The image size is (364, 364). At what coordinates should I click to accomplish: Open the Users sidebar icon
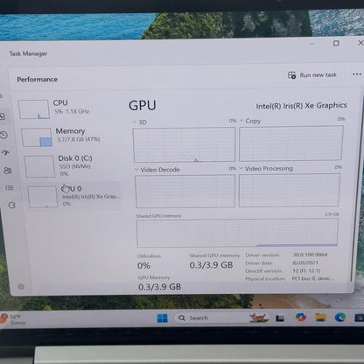(x=8, y=171)
